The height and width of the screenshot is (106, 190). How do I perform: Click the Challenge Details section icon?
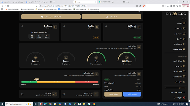(x=139, y=74)
